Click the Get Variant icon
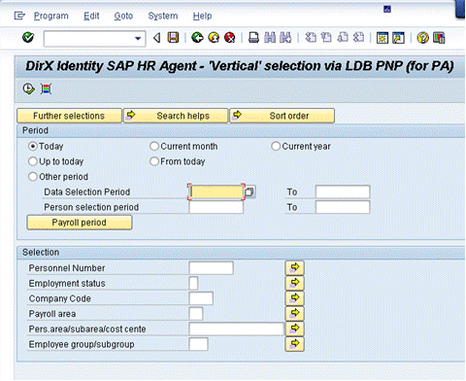 [46, 88]
